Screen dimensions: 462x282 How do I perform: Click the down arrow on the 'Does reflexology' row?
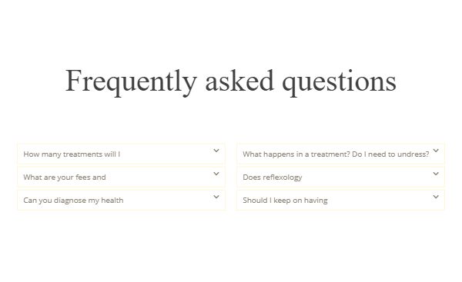tap(436, 174)
